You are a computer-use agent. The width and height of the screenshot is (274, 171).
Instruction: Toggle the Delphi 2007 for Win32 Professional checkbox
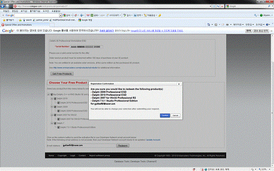(x=58, y=119)
